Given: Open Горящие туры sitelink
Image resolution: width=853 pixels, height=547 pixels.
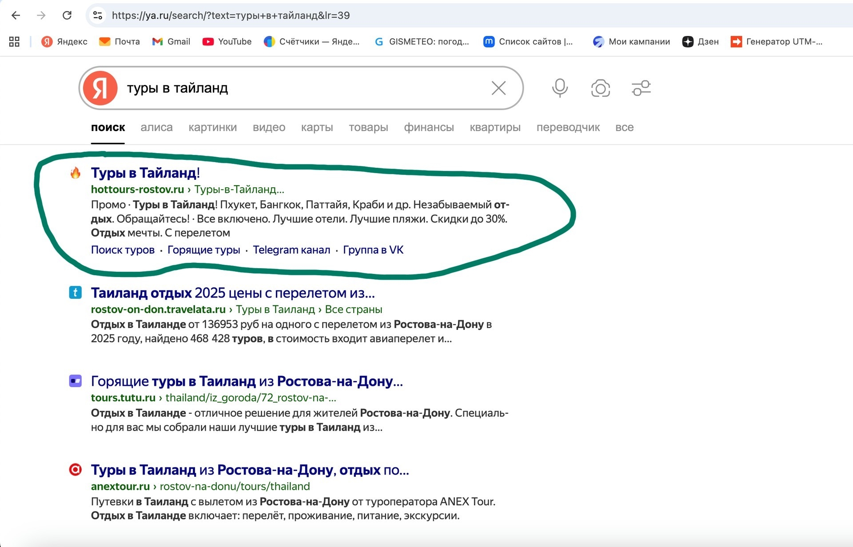Looking at the screenshot, I should [203, 250].
